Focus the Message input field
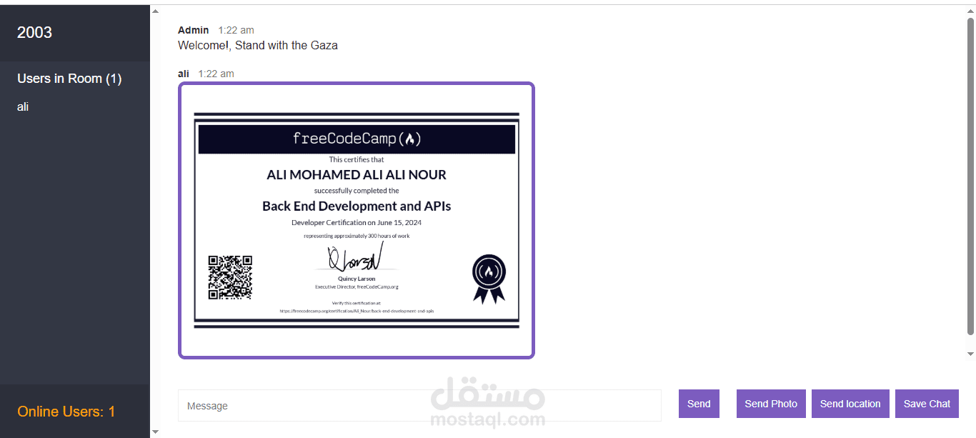 tap(419, 406)
